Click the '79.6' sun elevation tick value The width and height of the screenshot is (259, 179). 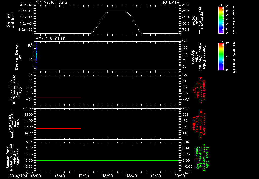pos(186,30)
